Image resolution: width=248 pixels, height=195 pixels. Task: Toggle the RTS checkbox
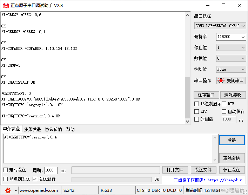click(196, 111)
